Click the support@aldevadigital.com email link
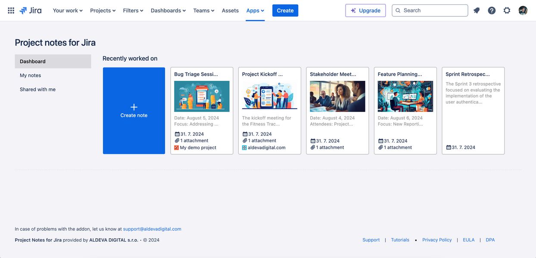 (152, 229)
